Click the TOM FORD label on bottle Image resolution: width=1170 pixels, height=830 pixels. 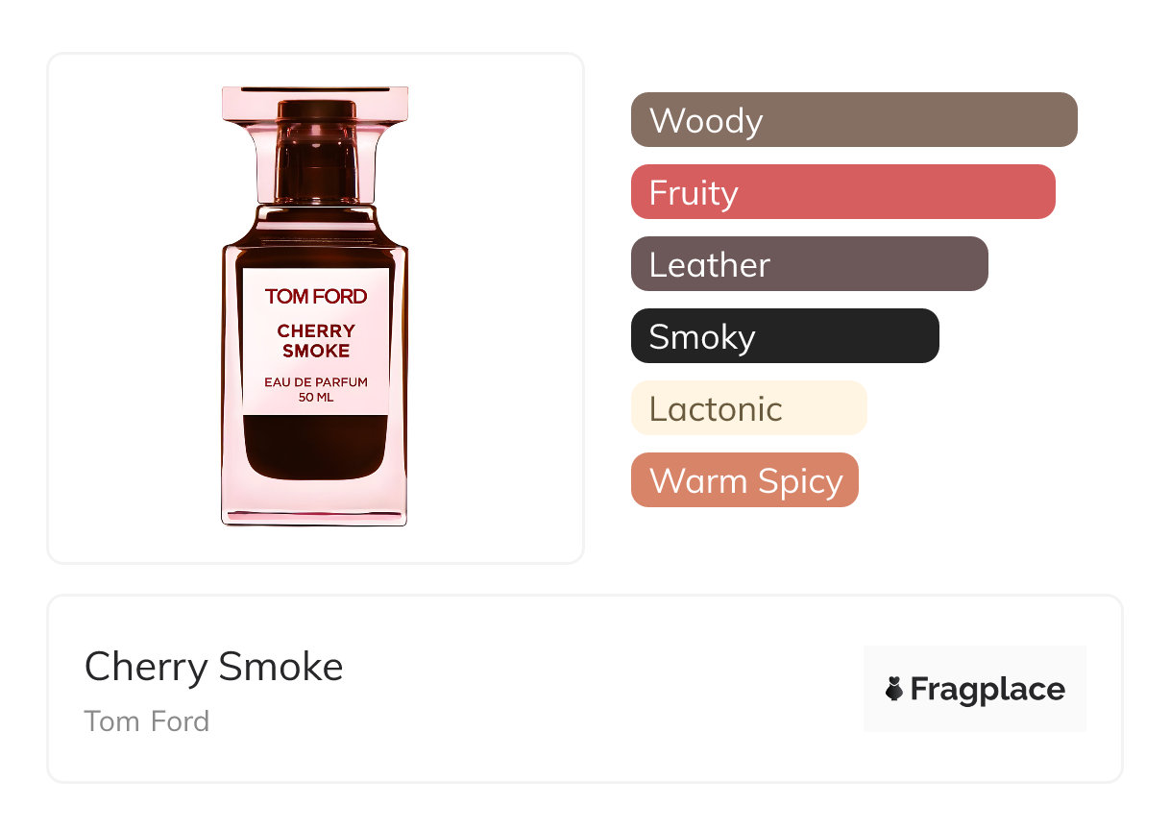click(316, 297)
